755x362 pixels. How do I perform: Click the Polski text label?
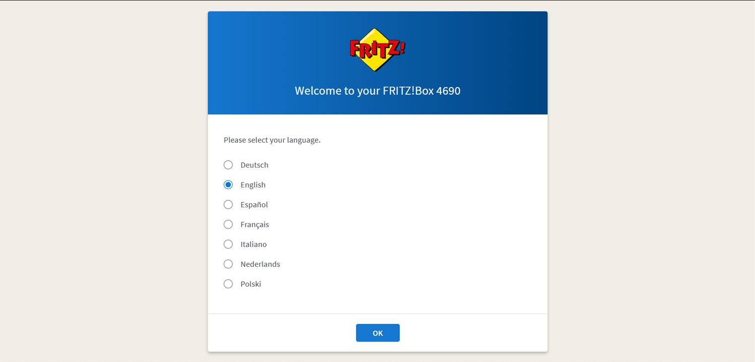coord(251,284)
